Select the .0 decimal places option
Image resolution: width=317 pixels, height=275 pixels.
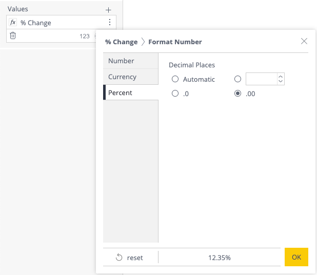point(175,94)
